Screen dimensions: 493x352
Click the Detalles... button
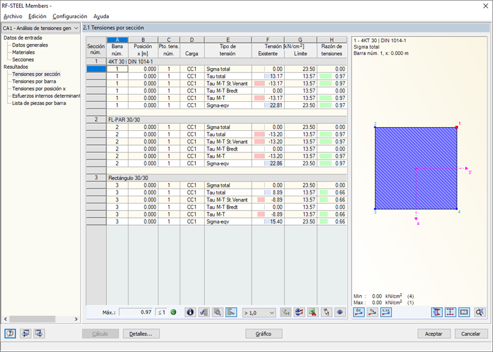coord(141,334)
